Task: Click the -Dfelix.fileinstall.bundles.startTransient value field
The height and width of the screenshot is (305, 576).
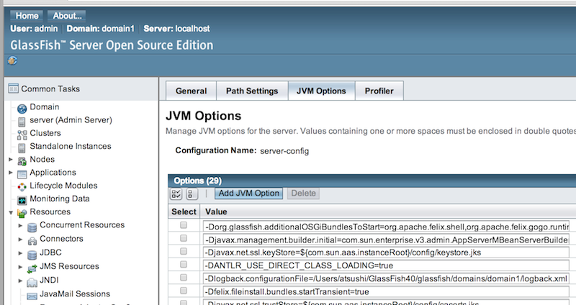Action: [386, 292]
